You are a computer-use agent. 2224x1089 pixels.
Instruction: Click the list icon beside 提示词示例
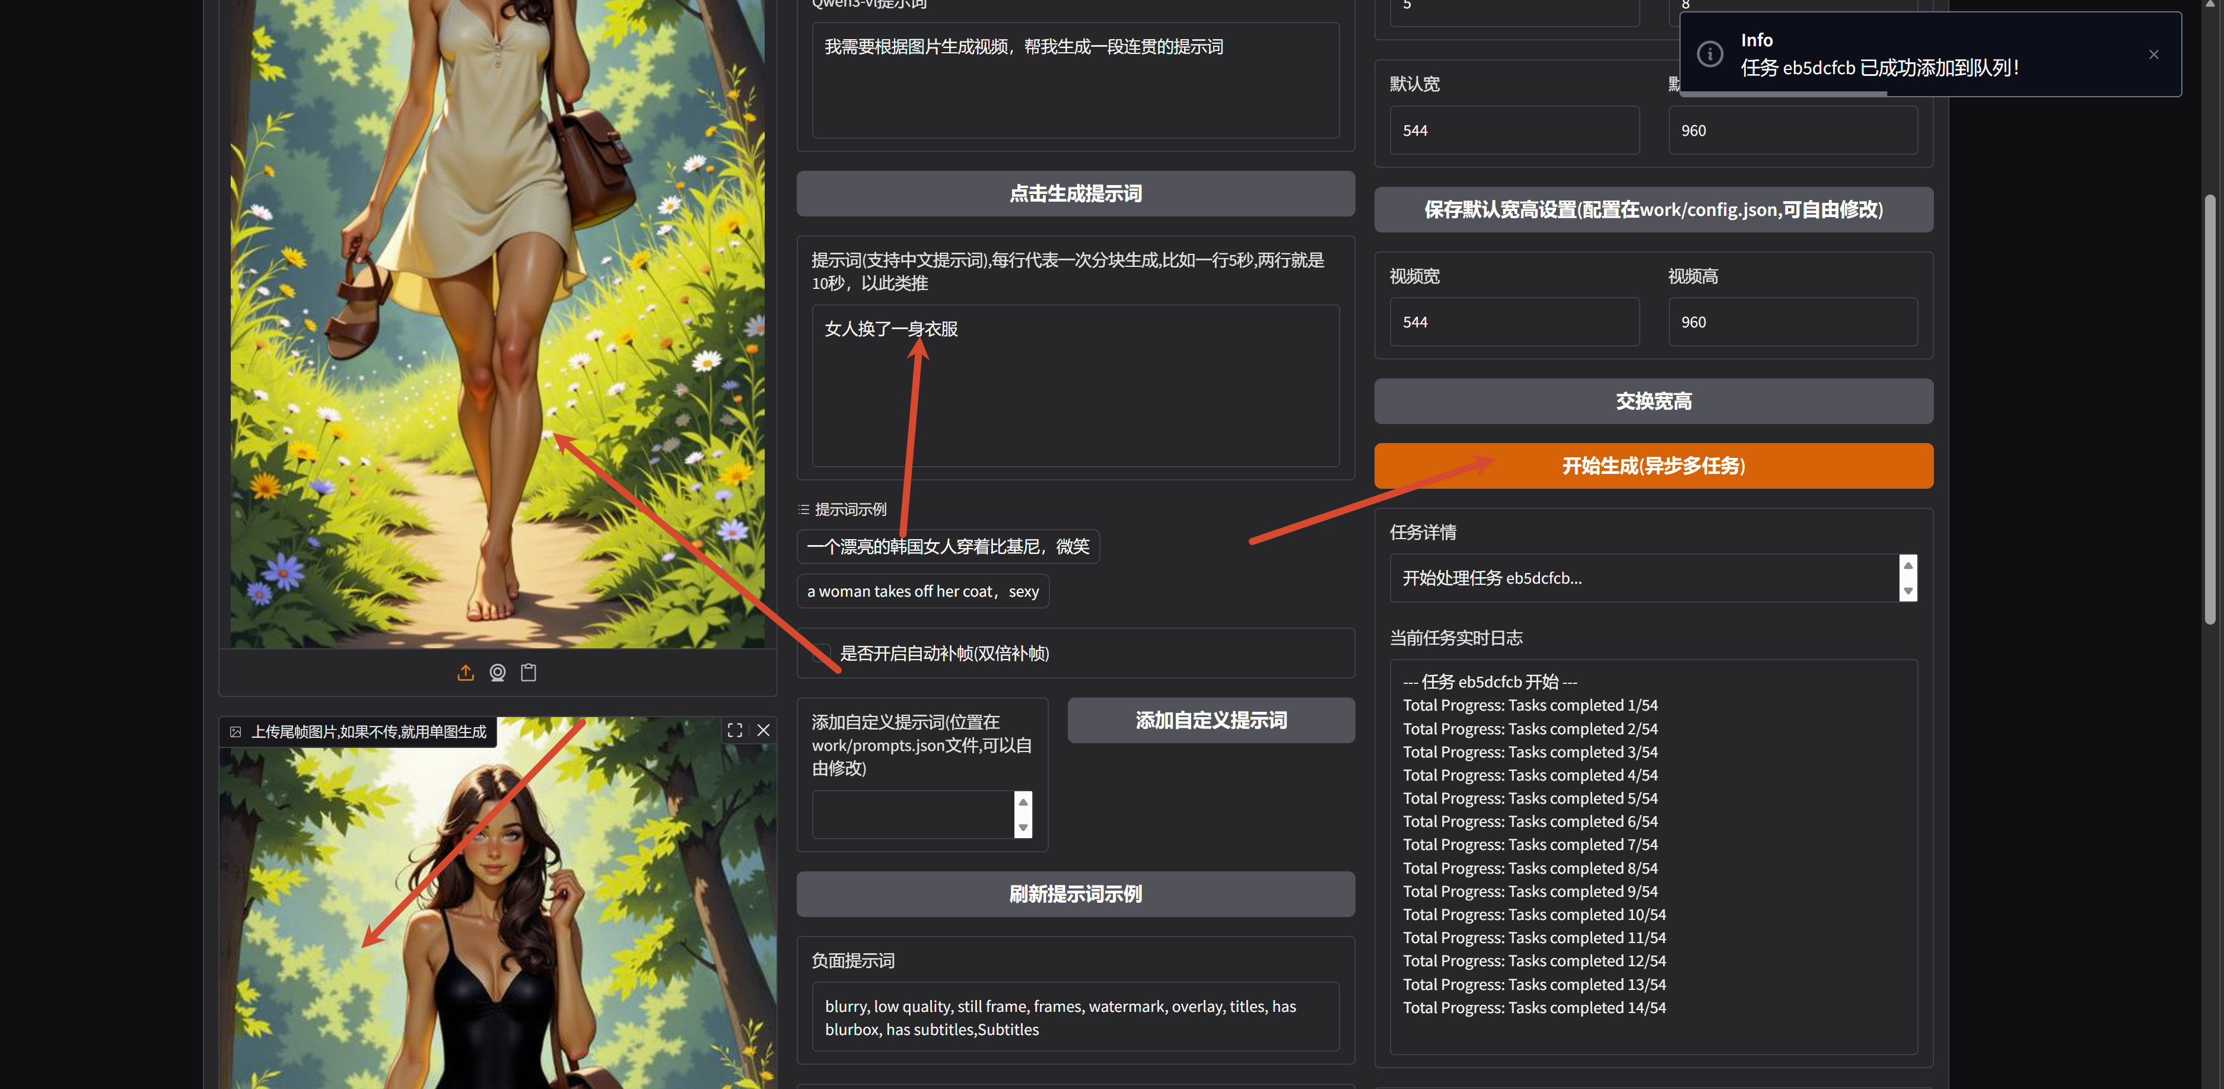(804, 510)
